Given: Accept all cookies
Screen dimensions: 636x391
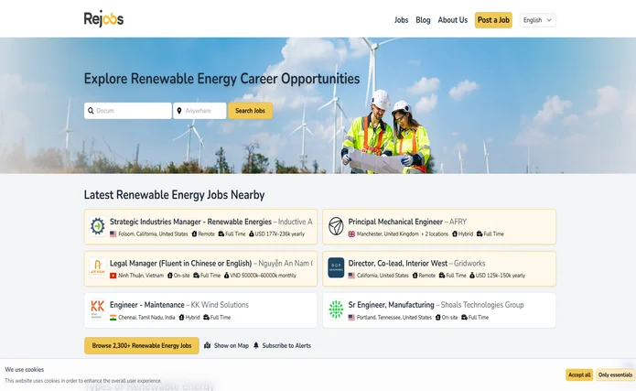Looking at the screenshot, I should (579, 375).
